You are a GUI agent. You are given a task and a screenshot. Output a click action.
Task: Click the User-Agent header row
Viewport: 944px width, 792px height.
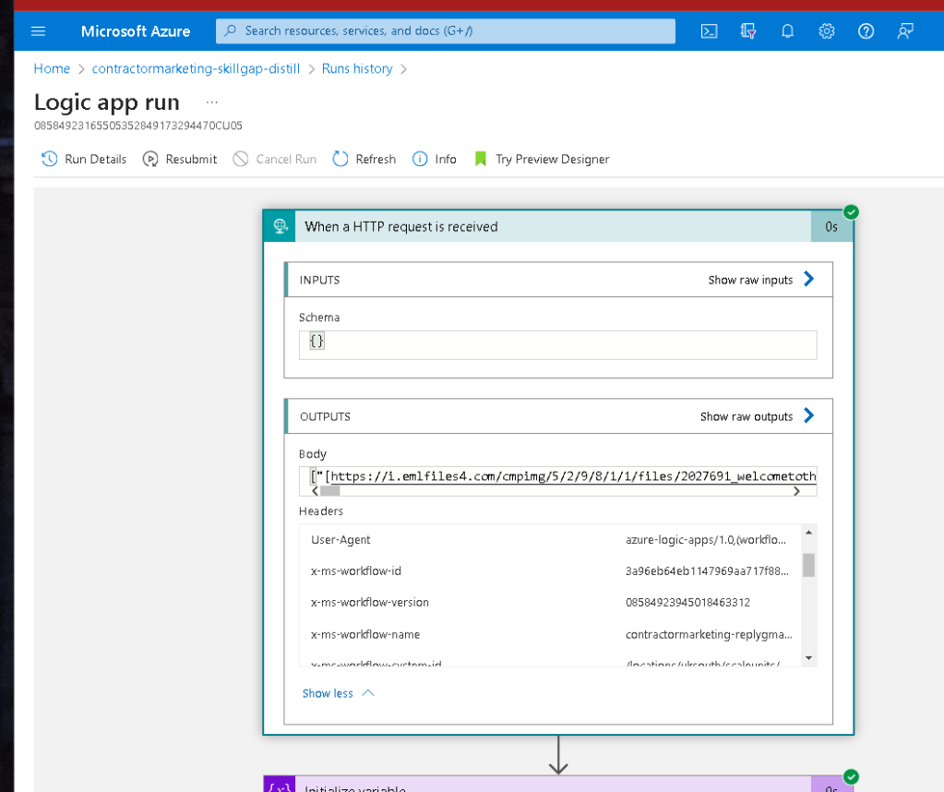[550, 540]
